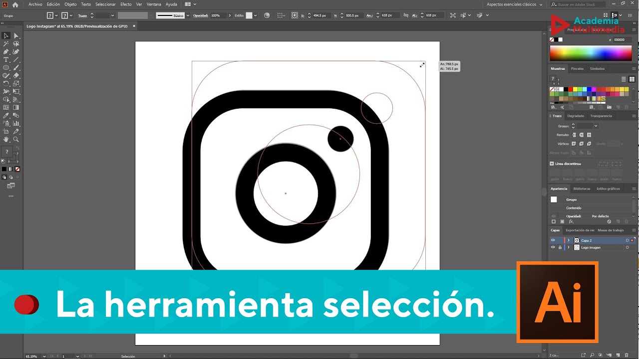This screenshot has width=639, height=359.
Task: Select the Eraser tool
Action: coord(16,76)
